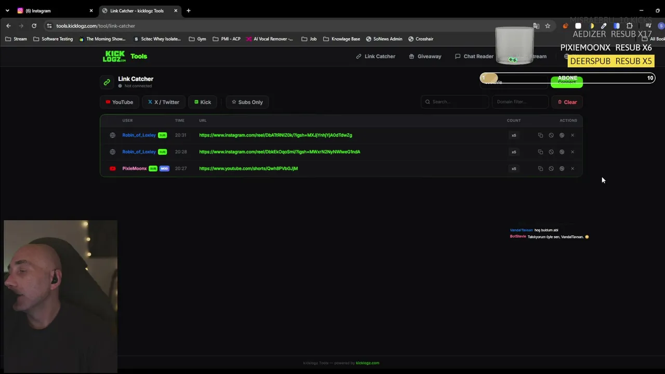
Task: Copy the DbkEkOqoSmi Instagram reel link
Action: [540, 152]
